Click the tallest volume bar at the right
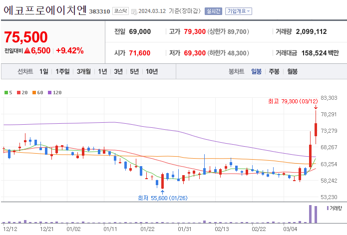This screenshot has width=347, height=235. click(x=310, y=214)
